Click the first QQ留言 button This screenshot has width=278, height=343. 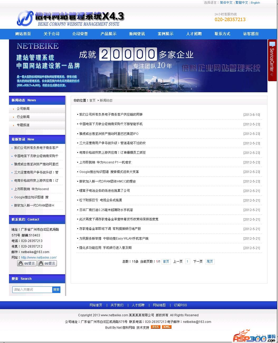point(27,263)
